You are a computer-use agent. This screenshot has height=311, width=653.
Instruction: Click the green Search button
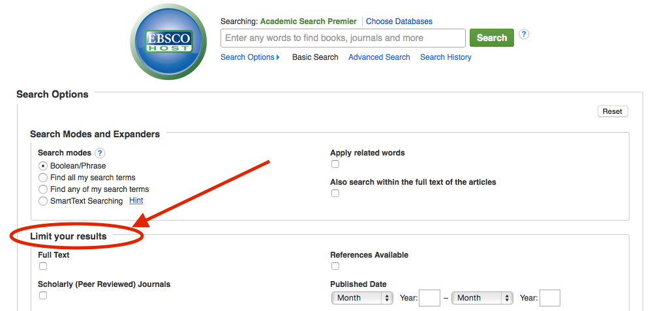pyautogui.click(x=492, y=38)
